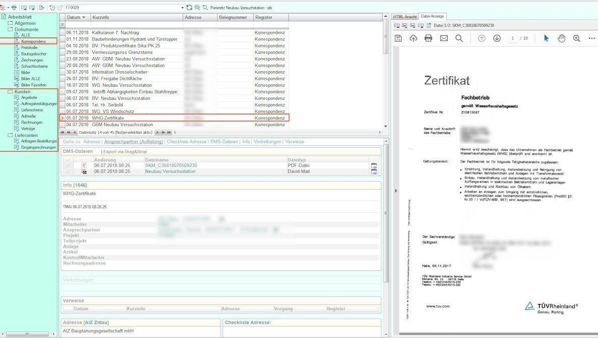
Task: Open the SKM_C30818070509230 file link
Action: click(171, 165)
